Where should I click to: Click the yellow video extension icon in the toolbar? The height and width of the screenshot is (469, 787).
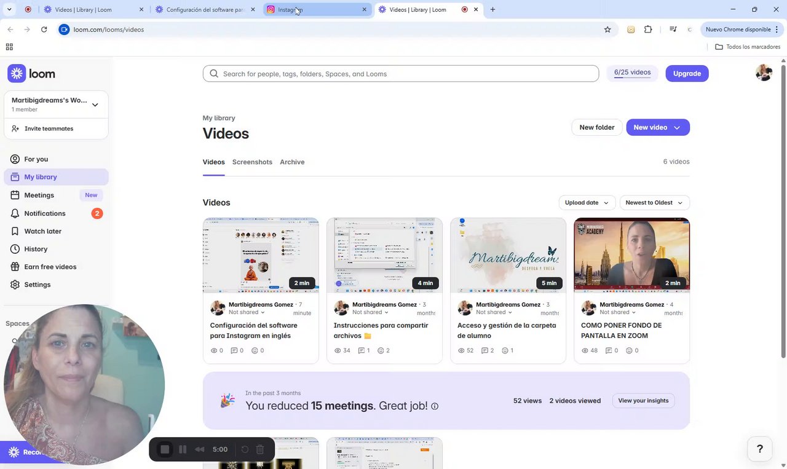pyautogui.click(x=631, y=30)
